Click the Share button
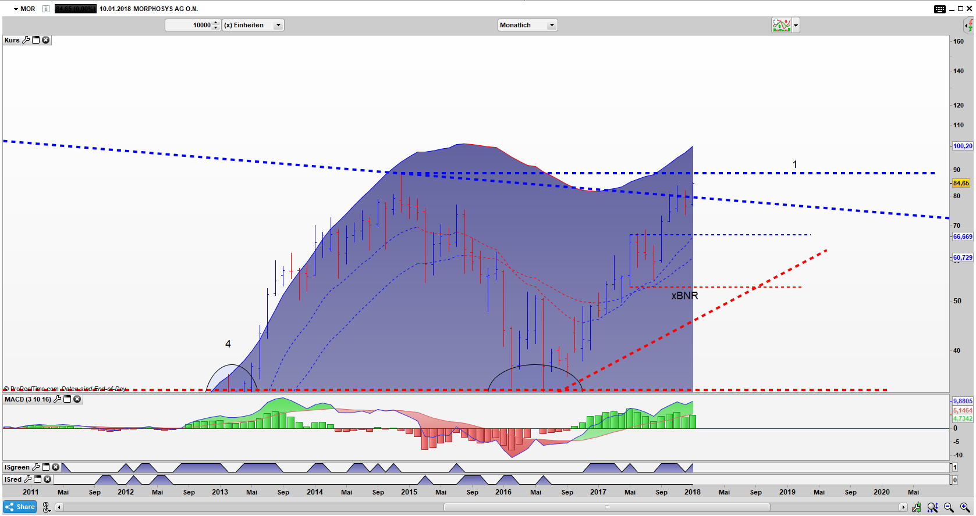The image size is (976, 516). tap(20, 507)
